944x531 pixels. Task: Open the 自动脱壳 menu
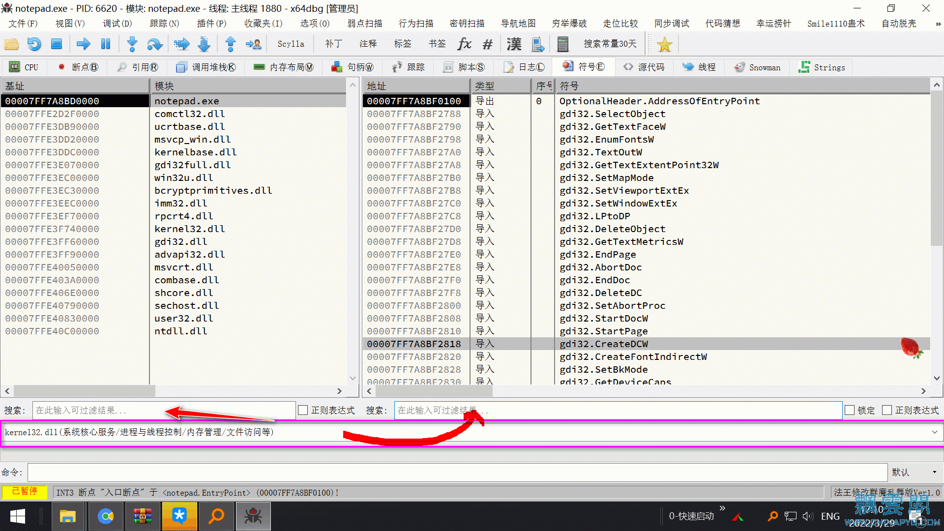(899, 24)
